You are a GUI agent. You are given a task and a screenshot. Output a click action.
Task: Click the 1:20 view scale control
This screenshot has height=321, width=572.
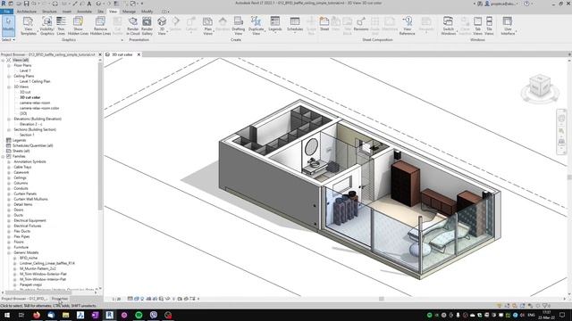116,299
